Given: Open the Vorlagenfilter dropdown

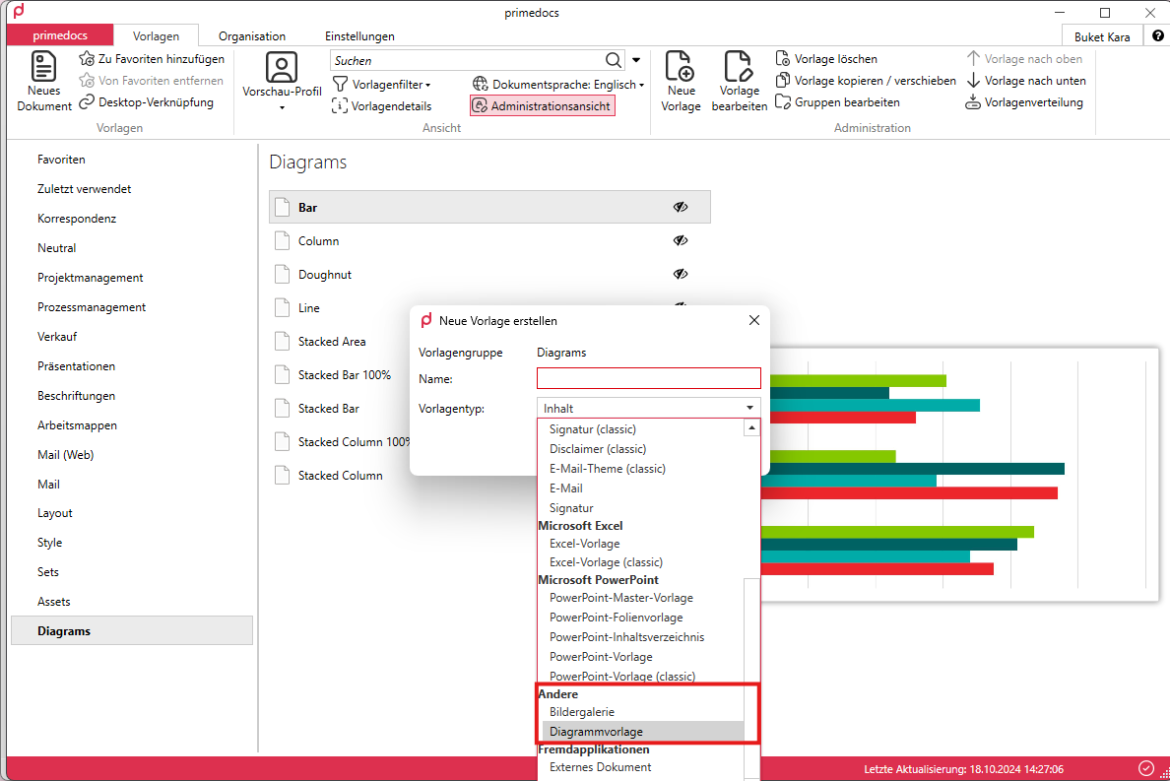Looking at the screenshot, I should (x=382, y=85).
